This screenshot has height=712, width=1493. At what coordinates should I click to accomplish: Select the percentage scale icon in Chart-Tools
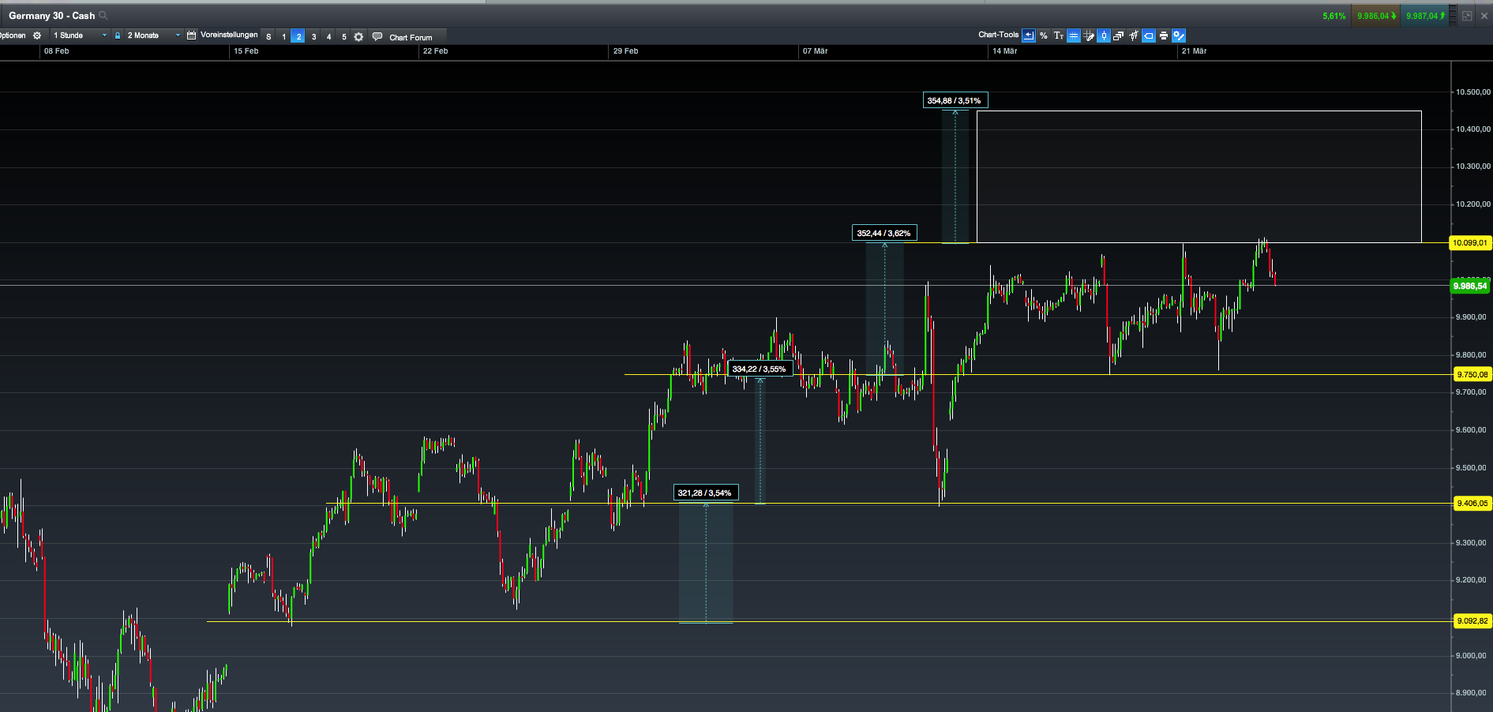click(1044, 36)
